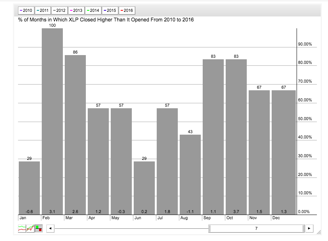
Task: Click the slider track left of the thumb
Action: (131, 228)
